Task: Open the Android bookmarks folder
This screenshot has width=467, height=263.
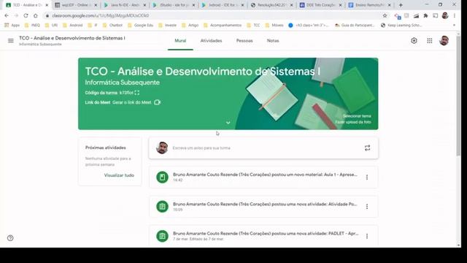Action: (x=73, y=26)
